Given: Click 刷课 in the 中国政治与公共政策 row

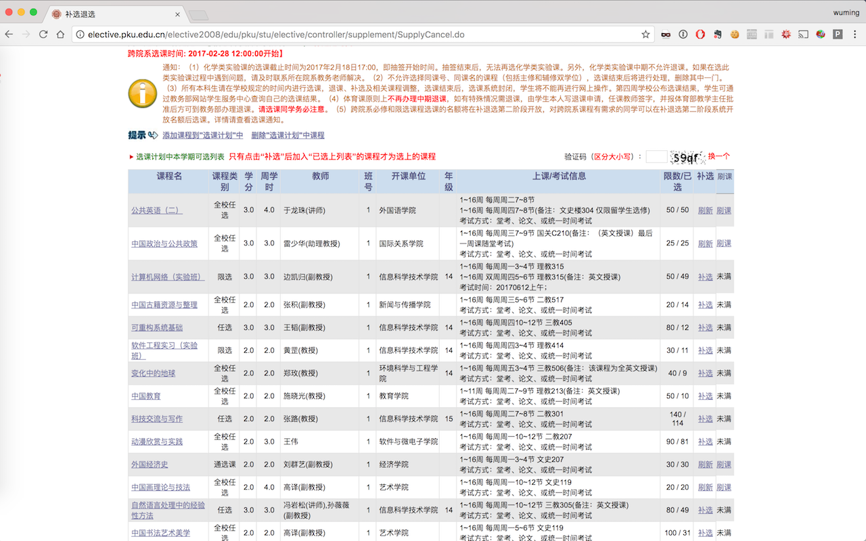Looking at the screenshot, I should 724,243.
